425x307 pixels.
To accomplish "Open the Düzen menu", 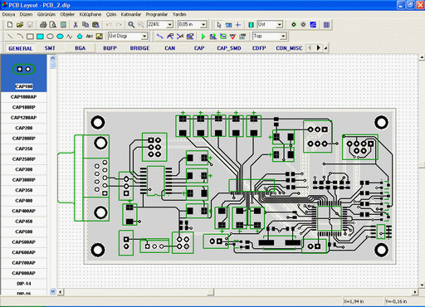I will (x=26, y=14).
